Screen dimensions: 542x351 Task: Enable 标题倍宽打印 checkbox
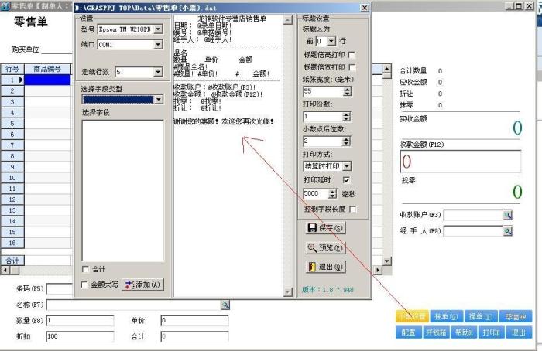coord(352,67)
